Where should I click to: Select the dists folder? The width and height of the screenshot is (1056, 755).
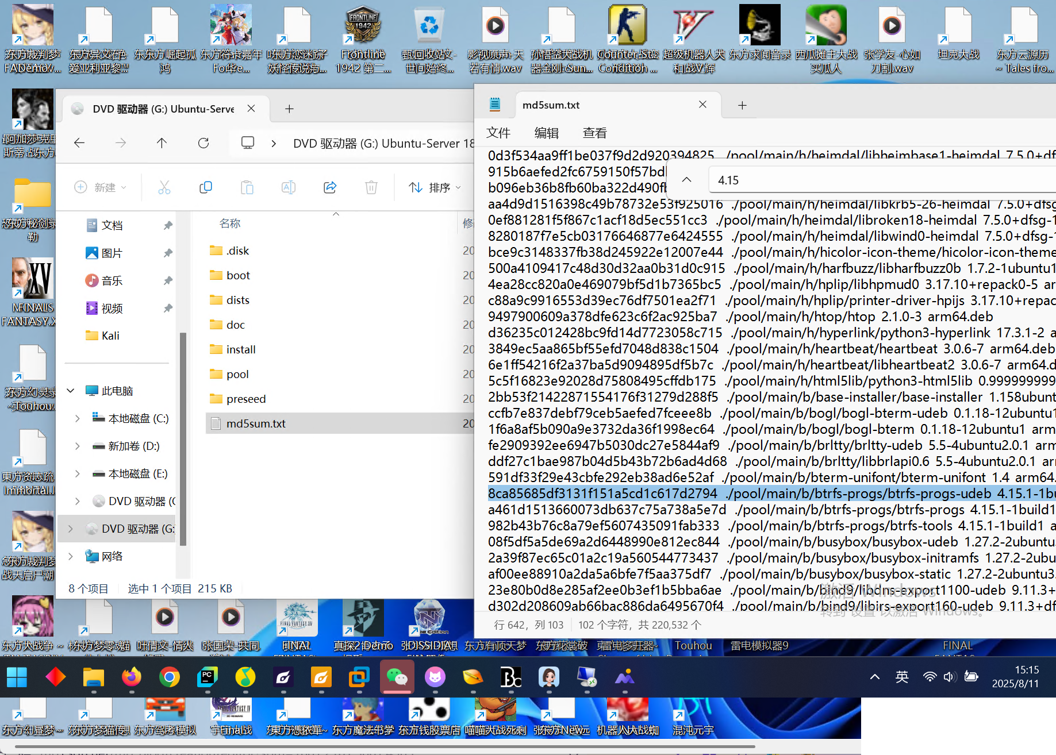pyautogui.click(x=339, y=300)
